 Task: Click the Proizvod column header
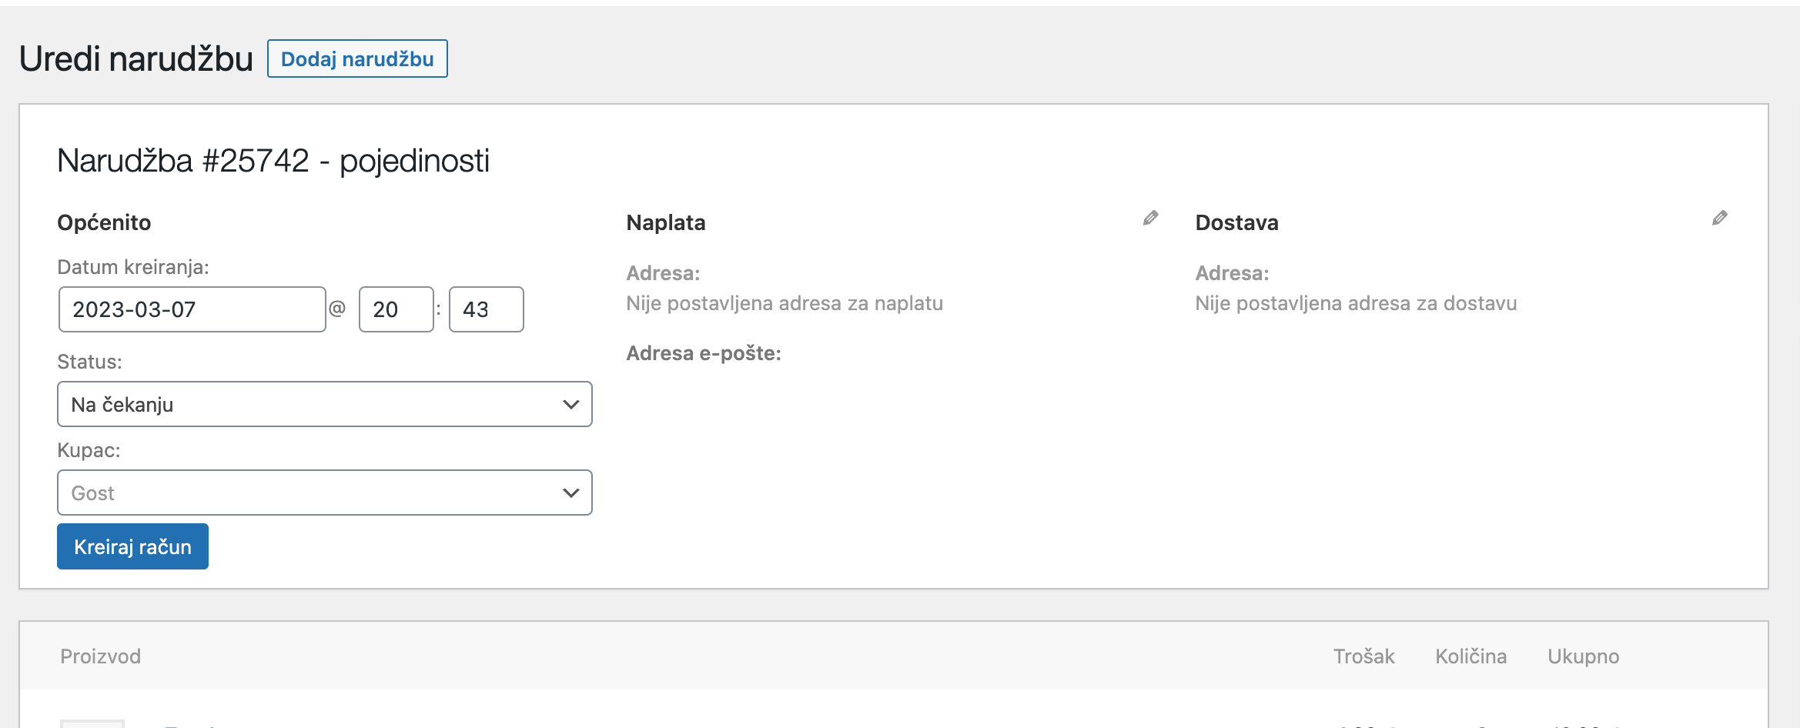click(101, 656)
